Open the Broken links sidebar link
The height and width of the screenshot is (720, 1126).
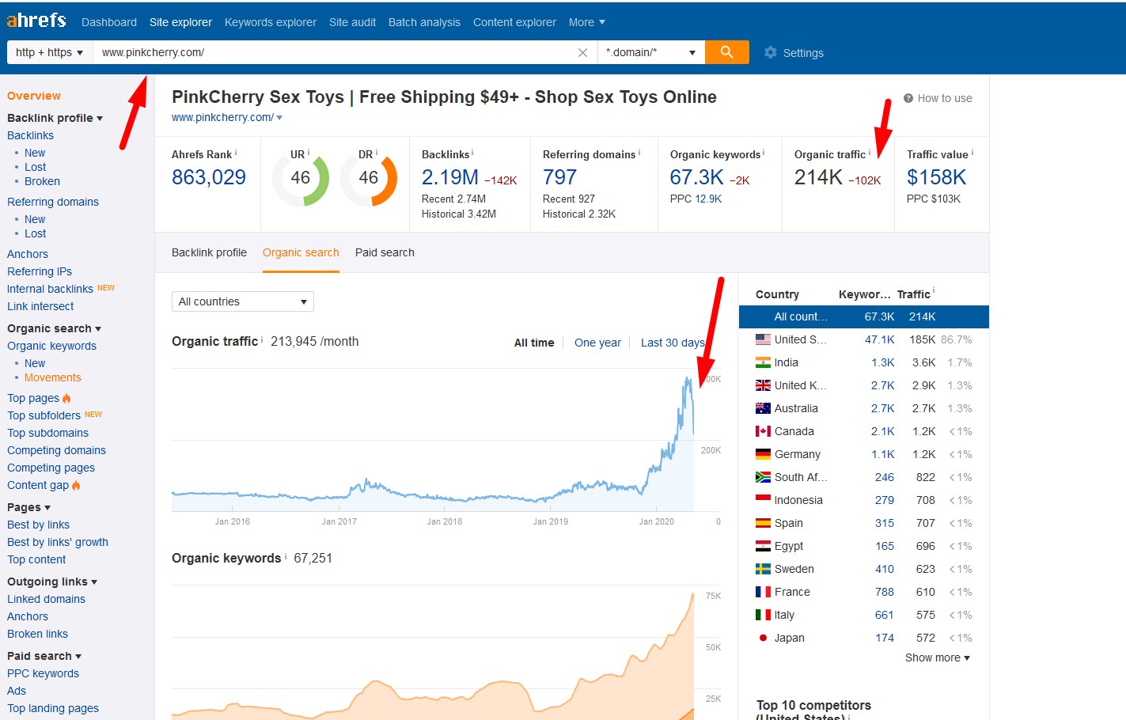[x=37, y=634]
